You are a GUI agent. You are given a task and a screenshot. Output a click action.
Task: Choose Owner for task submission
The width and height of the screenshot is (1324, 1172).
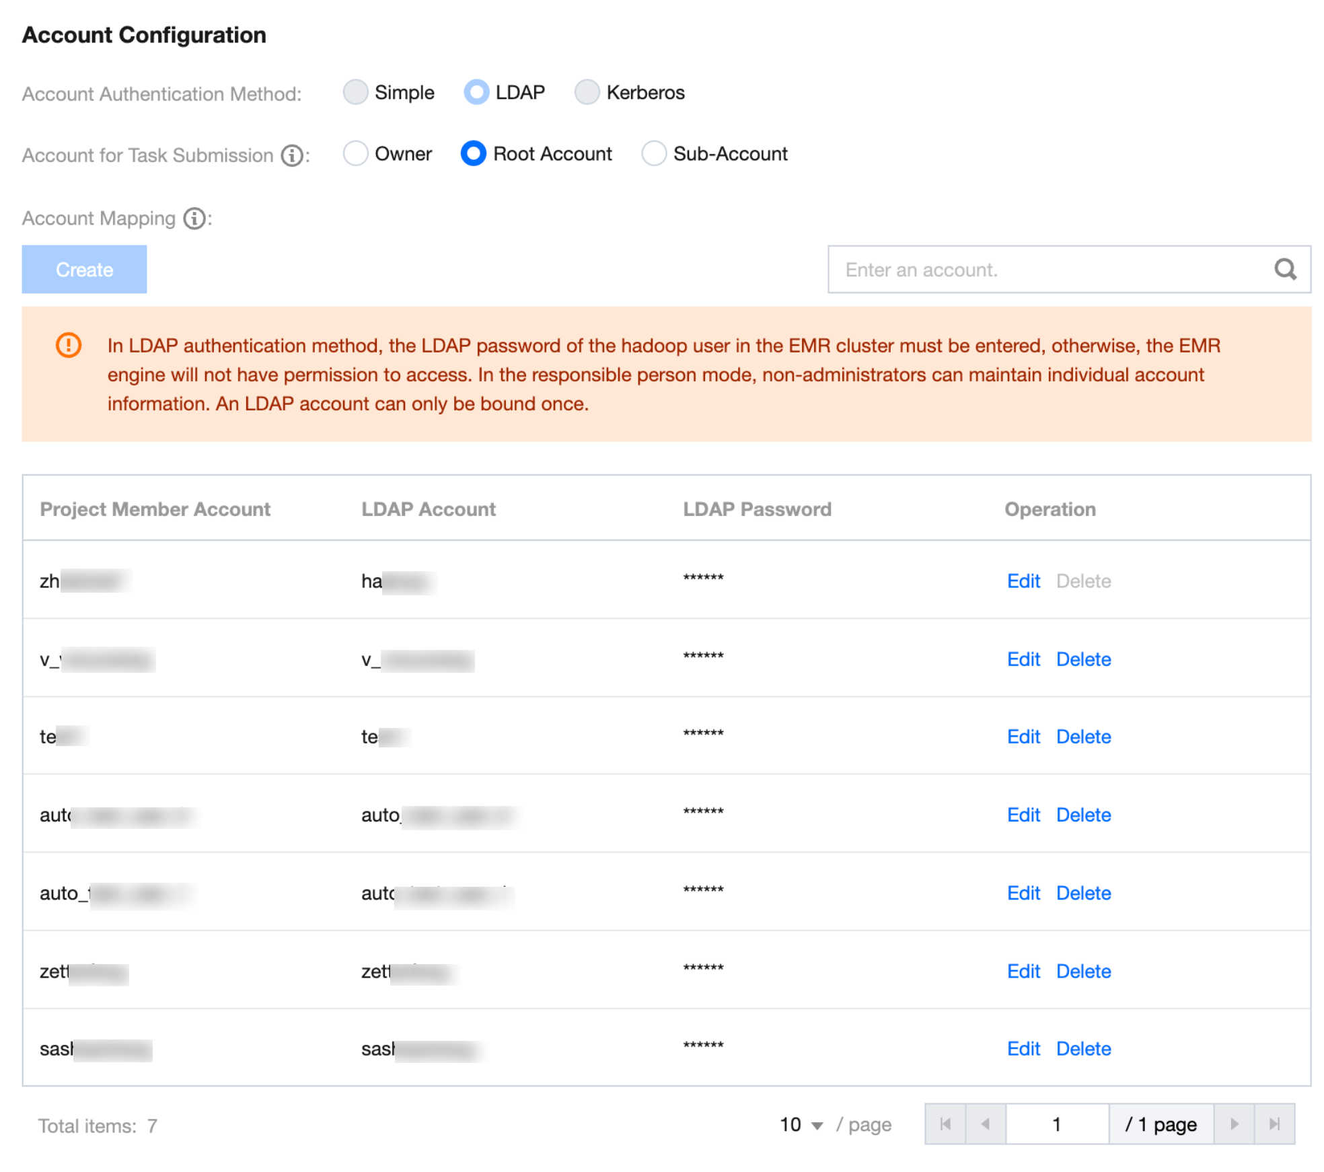tap(355, 153)
